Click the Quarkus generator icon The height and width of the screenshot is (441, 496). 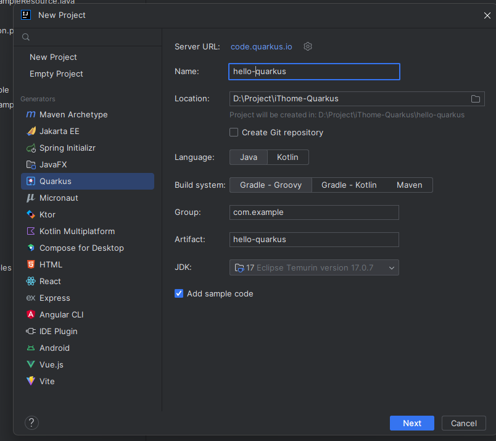[31, 181]
